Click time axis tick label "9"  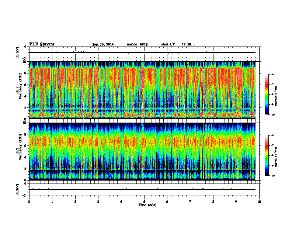point(236,202)
